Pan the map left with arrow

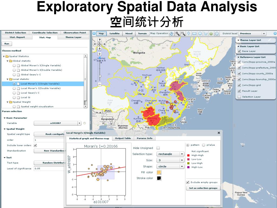point(95,44)
